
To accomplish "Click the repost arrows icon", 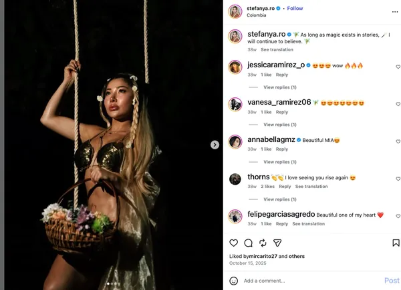I will pos(263,243).
